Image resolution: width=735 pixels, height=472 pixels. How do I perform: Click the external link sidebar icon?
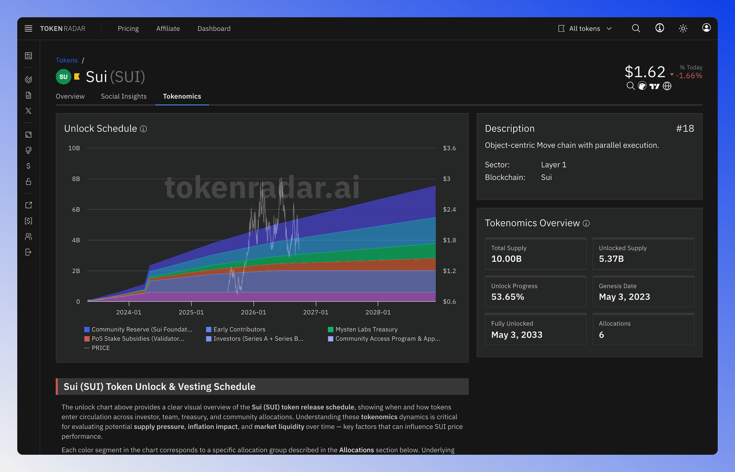28,205
